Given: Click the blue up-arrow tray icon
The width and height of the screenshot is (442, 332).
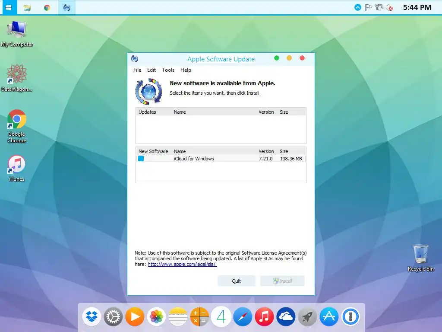Looking at the screenshot, I should coord(358,7).
